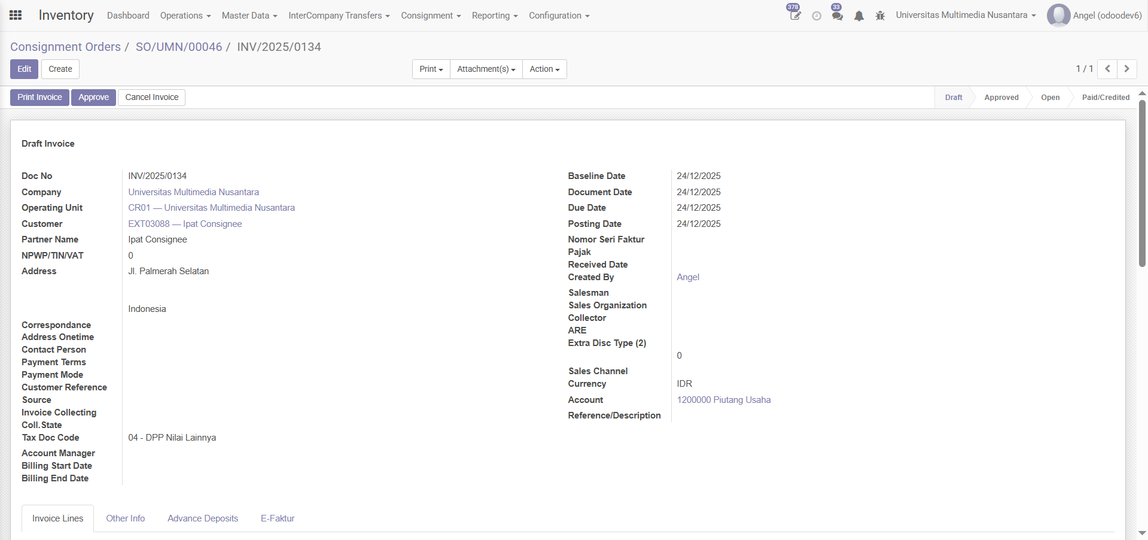The width and height of the screenshot is (1148, 540).
Task: Click the Cancel Invoice button
Action: pyautogui.click(x=151, y=98)
